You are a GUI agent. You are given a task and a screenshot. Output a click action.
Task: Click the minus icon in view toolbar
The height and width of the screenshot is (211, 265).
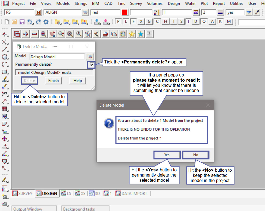(35, 34)
